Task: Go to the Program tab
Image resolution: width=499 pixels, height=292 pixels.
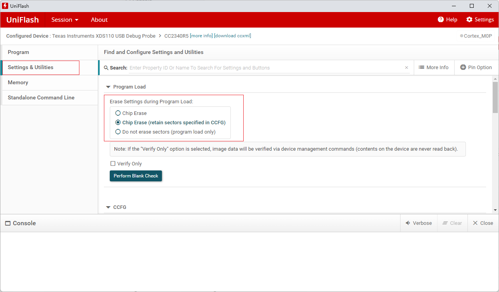Action: (x=49, y=52)
